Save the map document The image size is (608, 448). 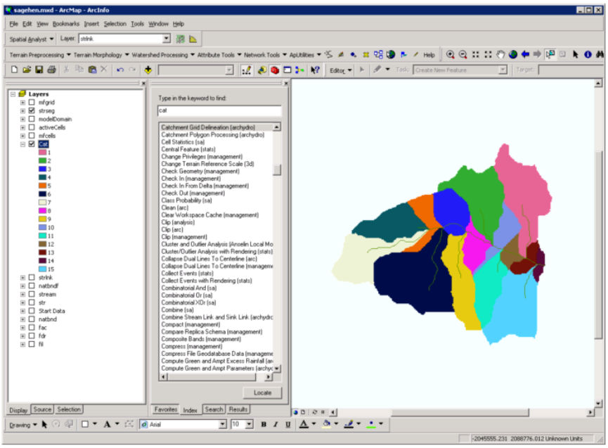[39, 70]
